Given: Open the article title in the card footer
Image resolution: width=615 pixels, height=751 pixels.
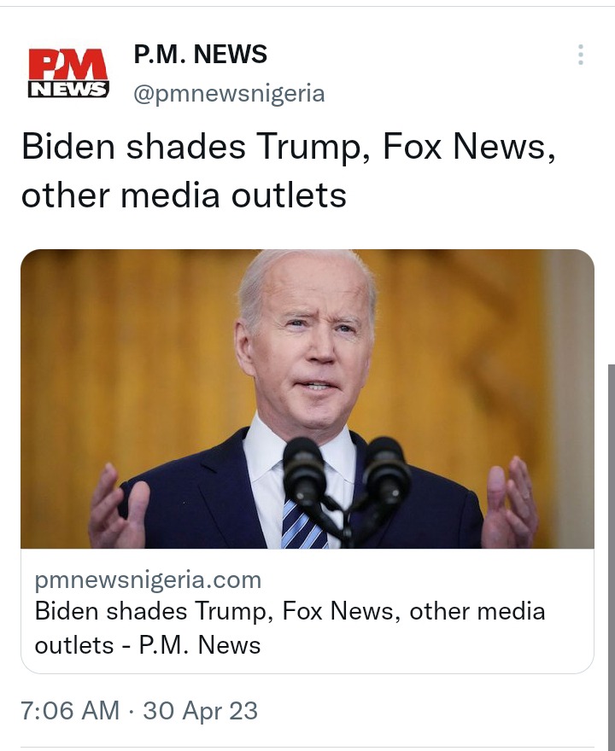Looking at the screenshot, I should pos(290,627).
